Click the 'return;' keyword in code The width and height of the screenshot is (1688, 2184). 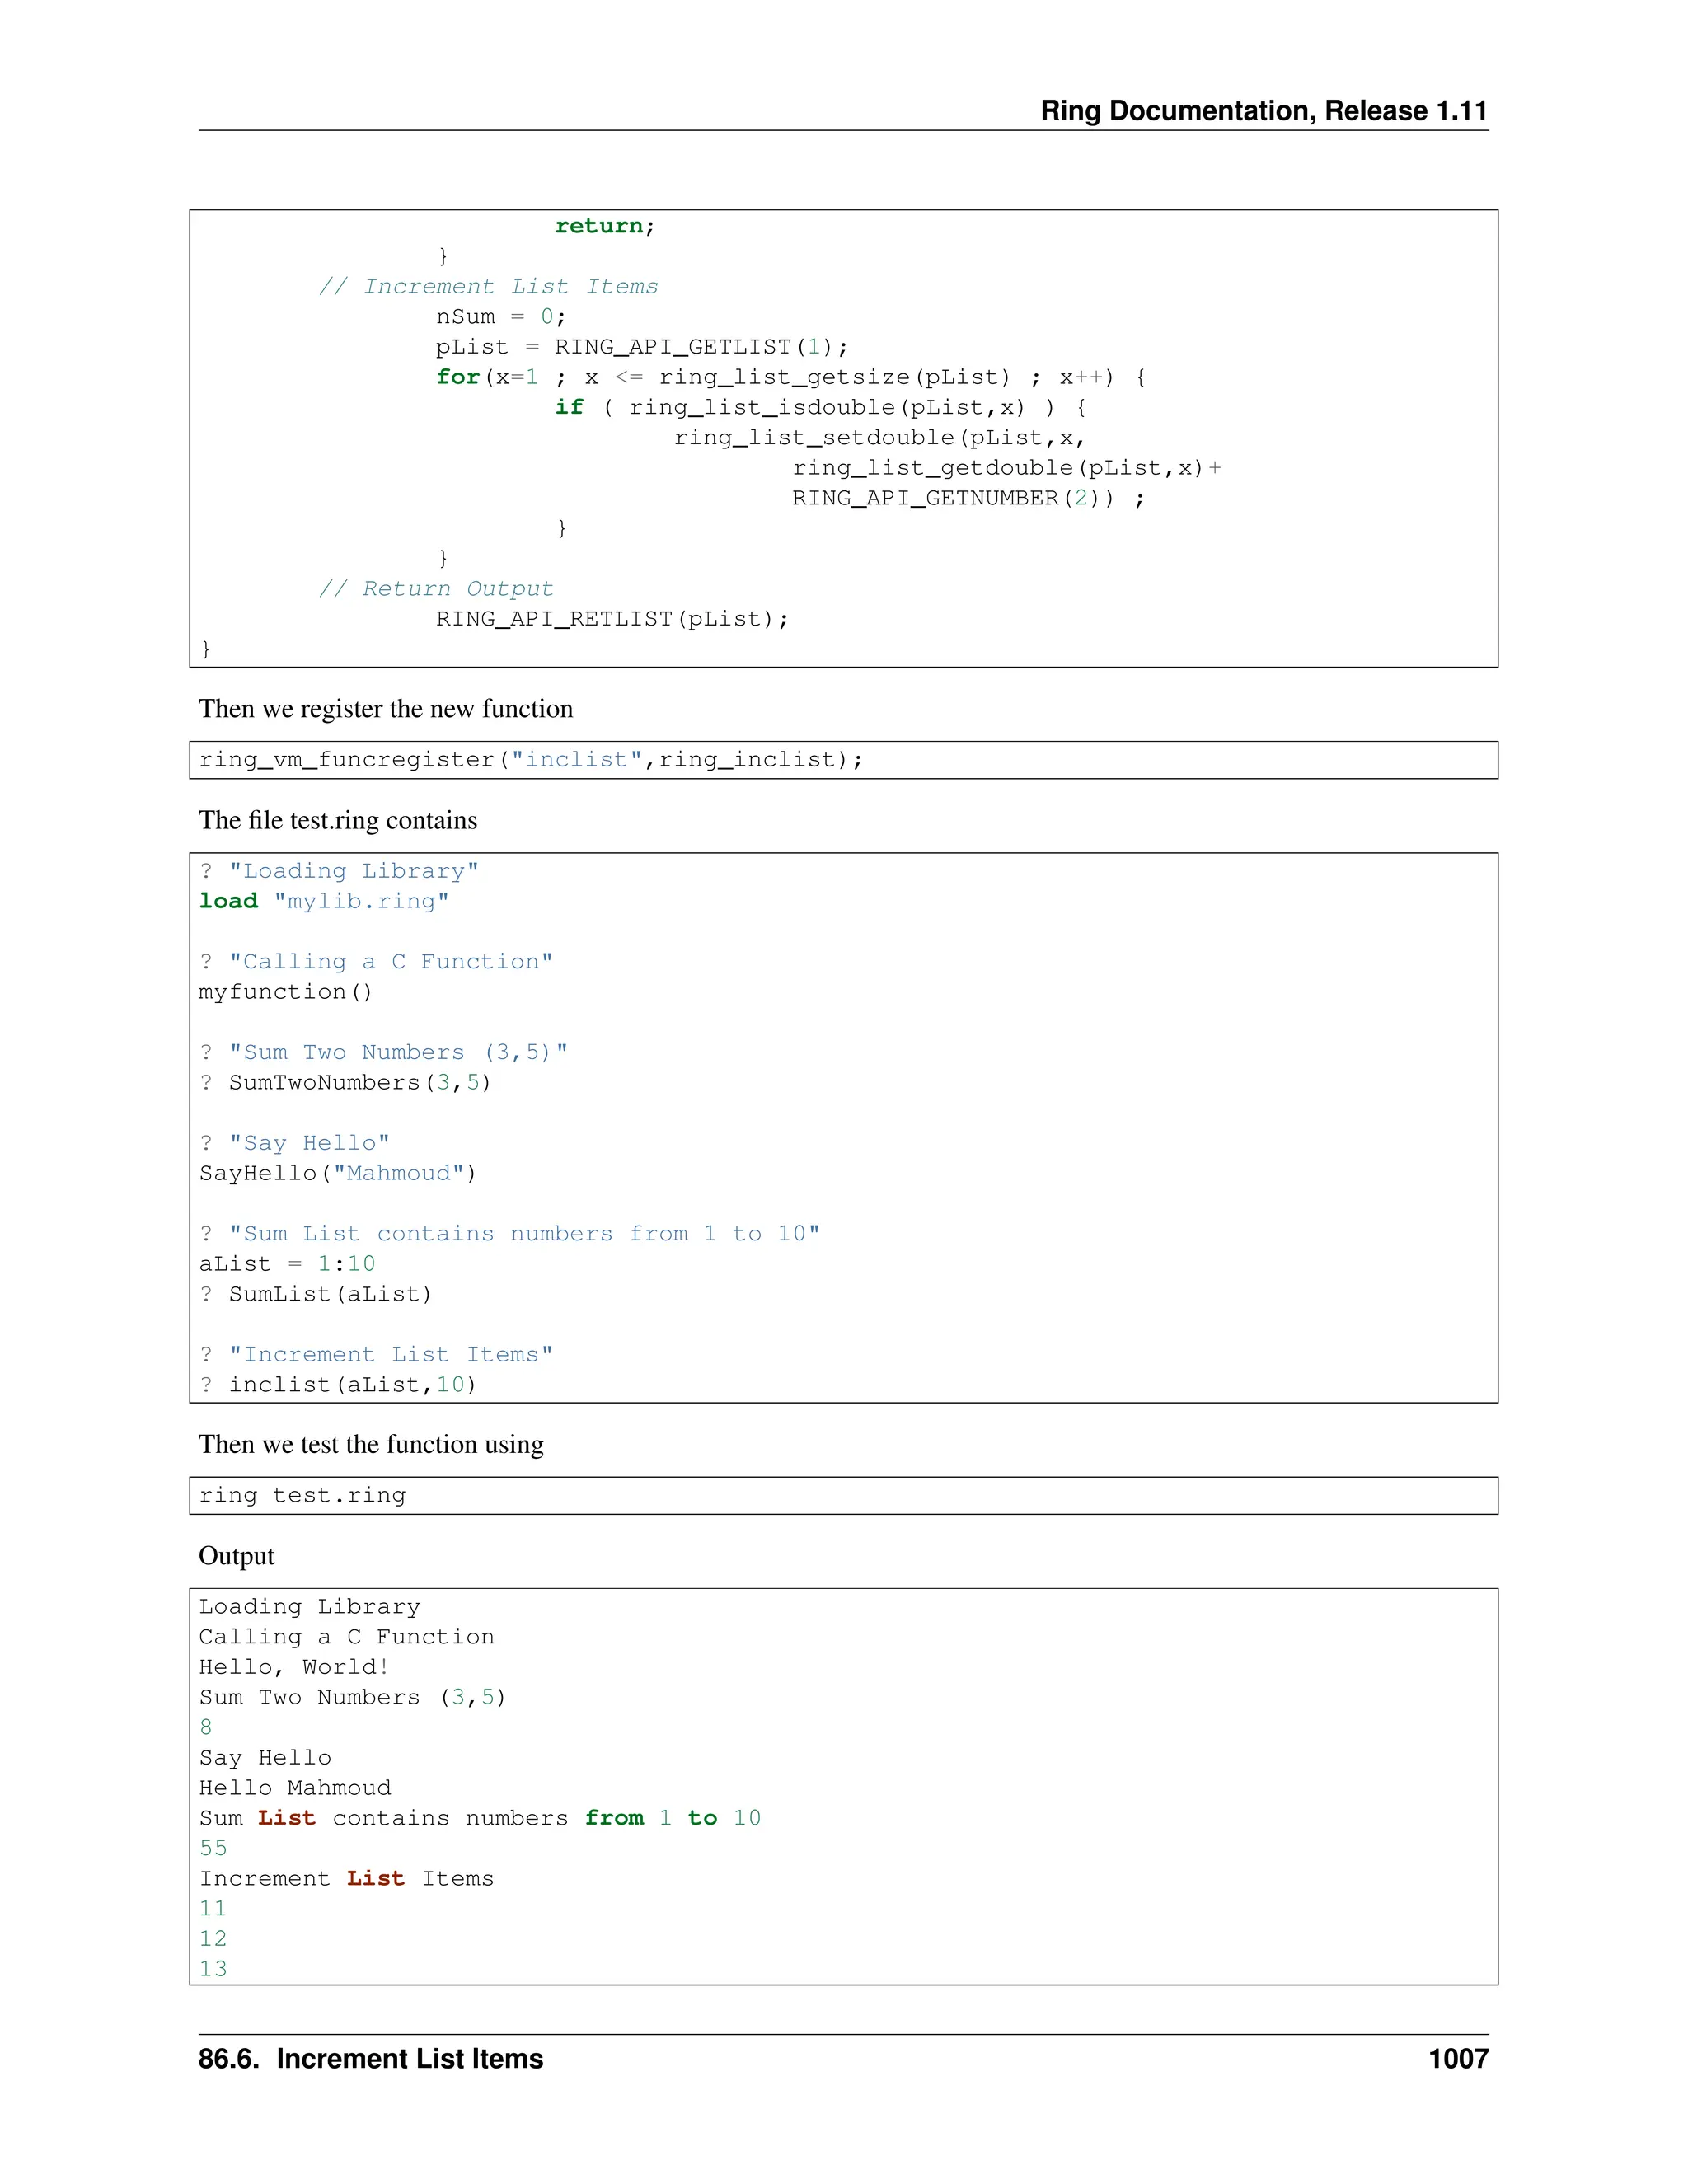pyautogui.click(x=604, y=226)
